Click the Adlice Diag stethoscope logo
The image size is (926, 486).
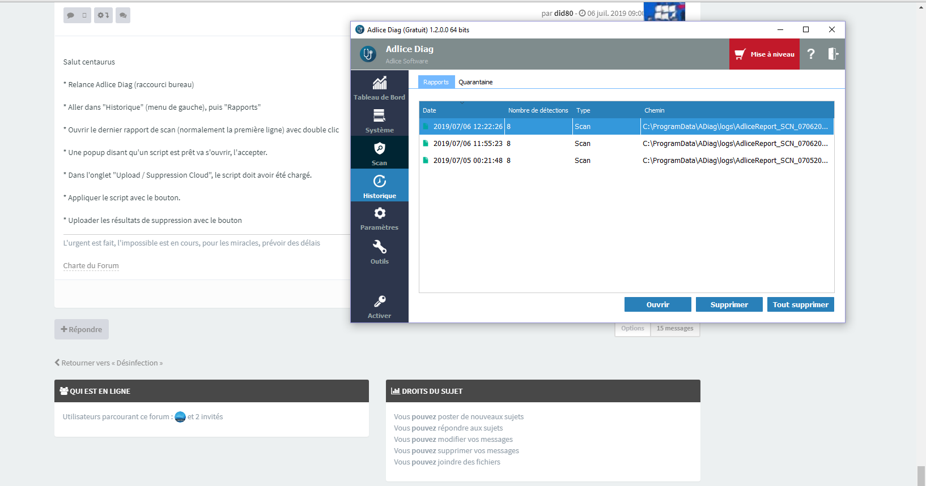point(368,54)
